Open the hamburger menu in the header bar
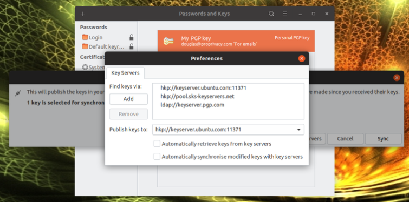 tap(285, 14)
